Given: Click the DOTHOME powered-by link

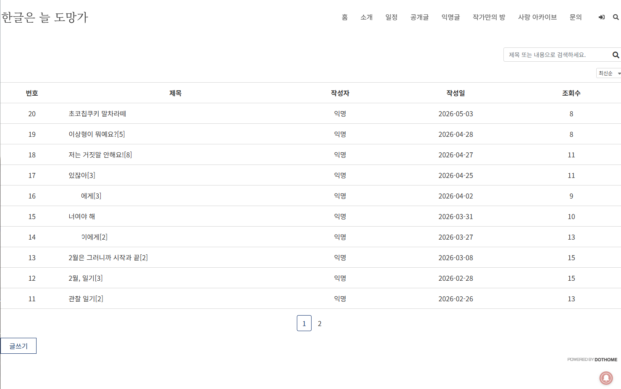Looking at the screenshot, I should (x=592, y=360).
